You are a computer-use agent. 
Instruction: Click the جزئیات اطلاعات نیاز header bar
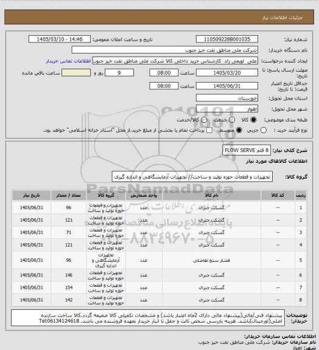(159, 17)
